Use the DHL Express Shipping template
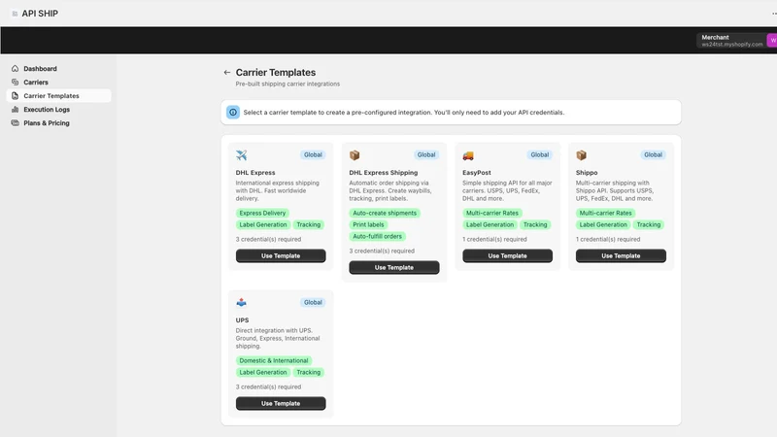 coord(394,268)
